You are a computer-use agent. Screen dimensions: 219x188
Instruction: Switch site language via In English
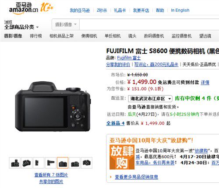click(x=180, y=10)
